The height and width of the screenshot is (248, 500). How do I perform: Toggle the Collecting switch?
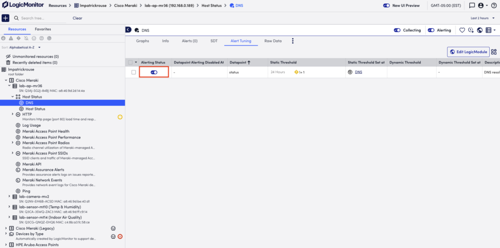click(397, 30)
